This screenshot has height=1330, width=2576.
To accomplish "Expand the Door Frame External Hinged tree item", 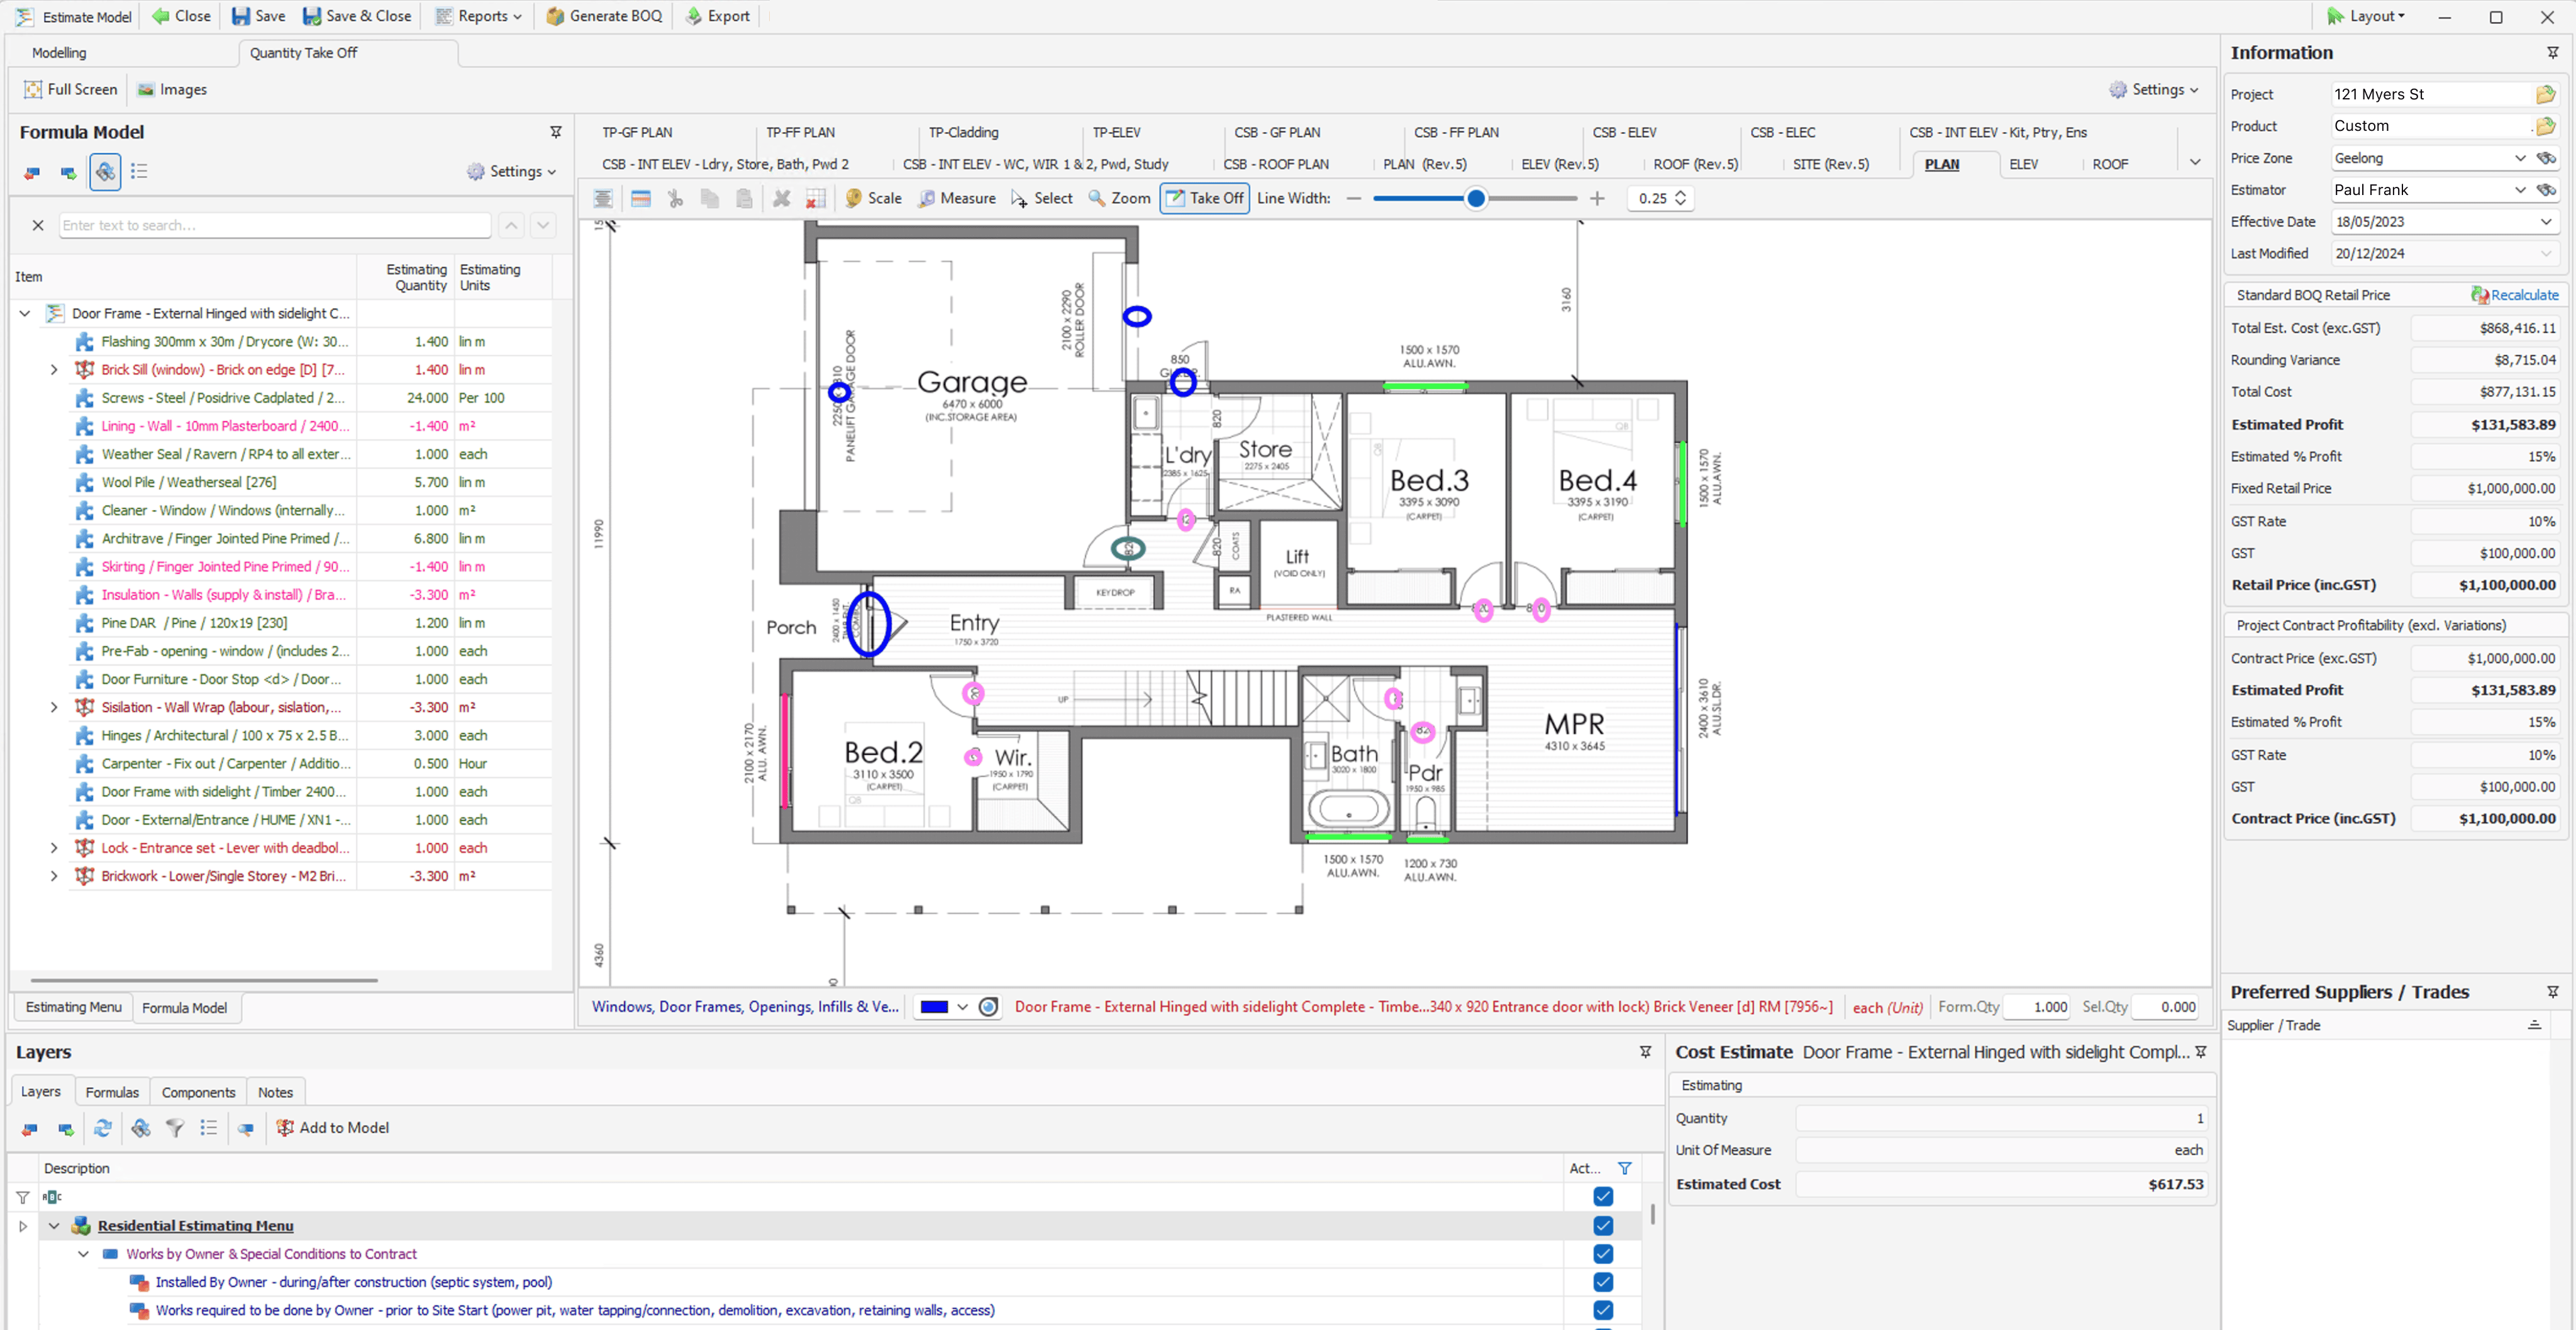I will pos(24,314).
